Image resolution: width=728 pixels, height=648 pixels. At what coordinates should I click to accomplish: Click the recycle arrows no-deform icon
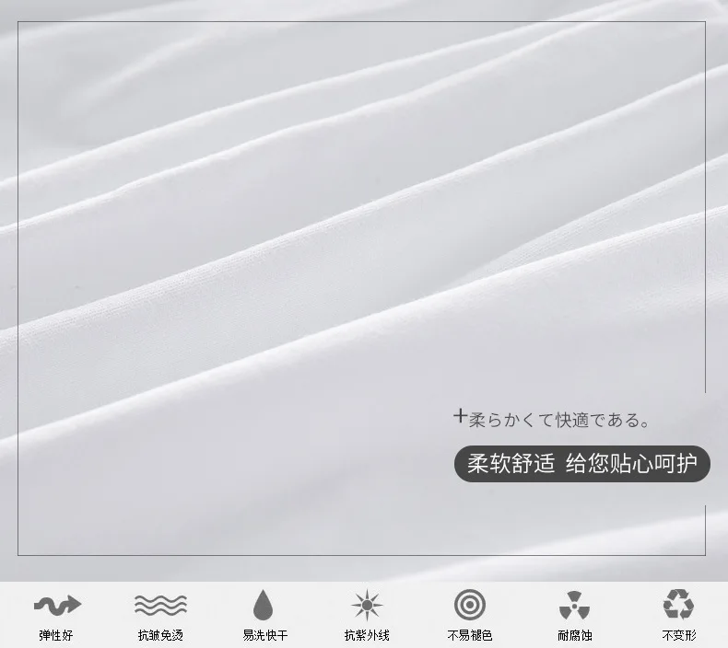(678, 604)
